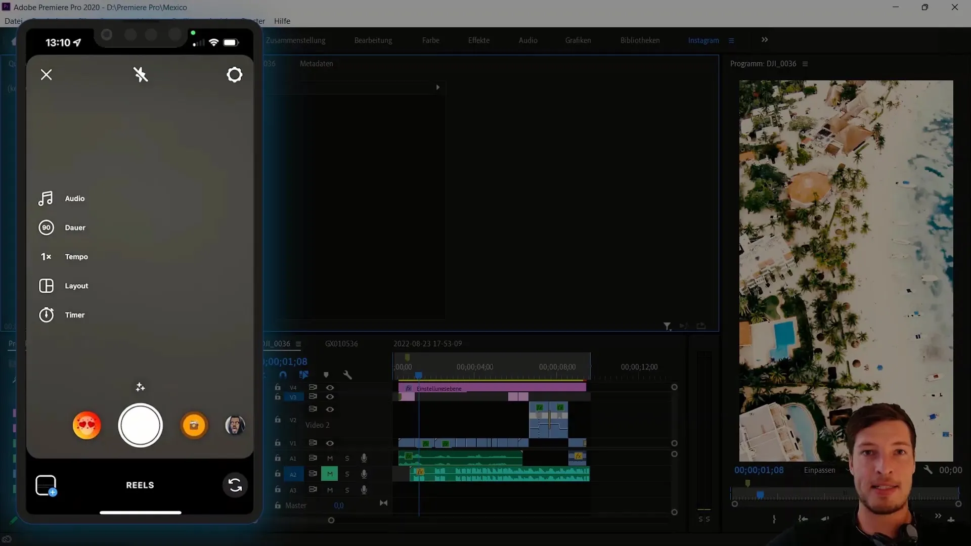Open the Programm: DJI_0036 panel menu
971x546 pixels.
805,64
